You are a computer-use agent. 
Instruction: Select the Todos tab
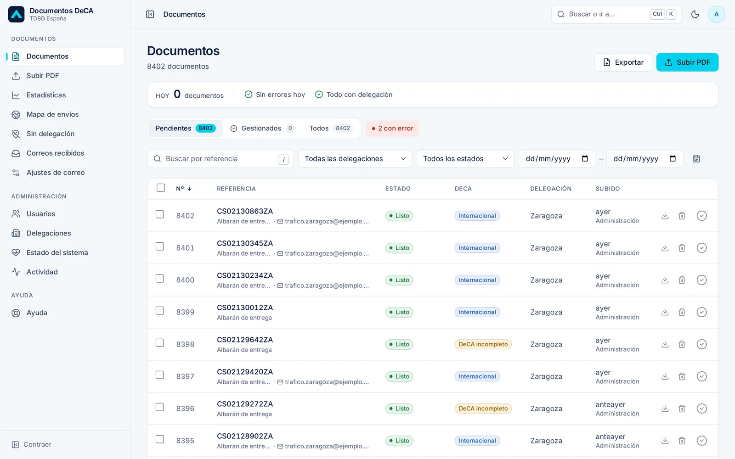331,129
